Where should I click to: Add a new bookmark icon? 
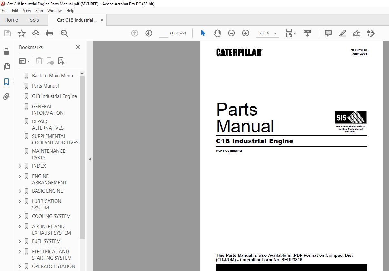(50, 61)
